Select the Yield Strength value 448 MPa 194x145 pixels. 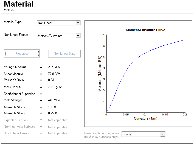[x=54, y=100]
